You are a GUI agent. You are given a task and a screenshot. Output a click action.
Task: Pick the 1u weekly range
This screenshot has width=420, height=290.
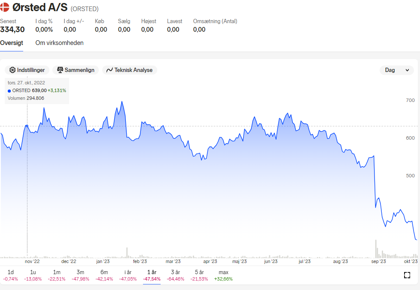tap(33, 275)
